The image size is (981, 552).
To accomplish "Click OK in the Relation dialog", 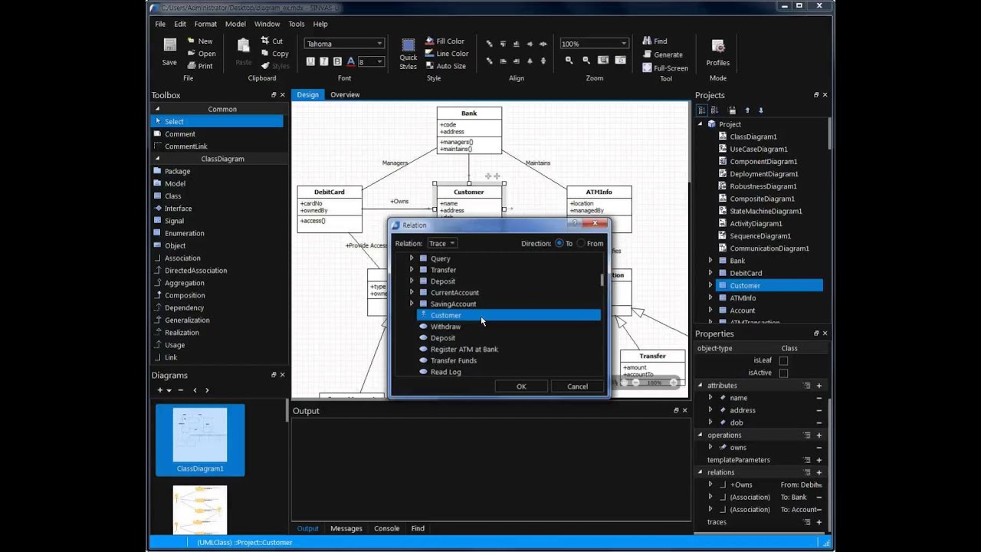I will pyautogui.click(x=521, y=386).
